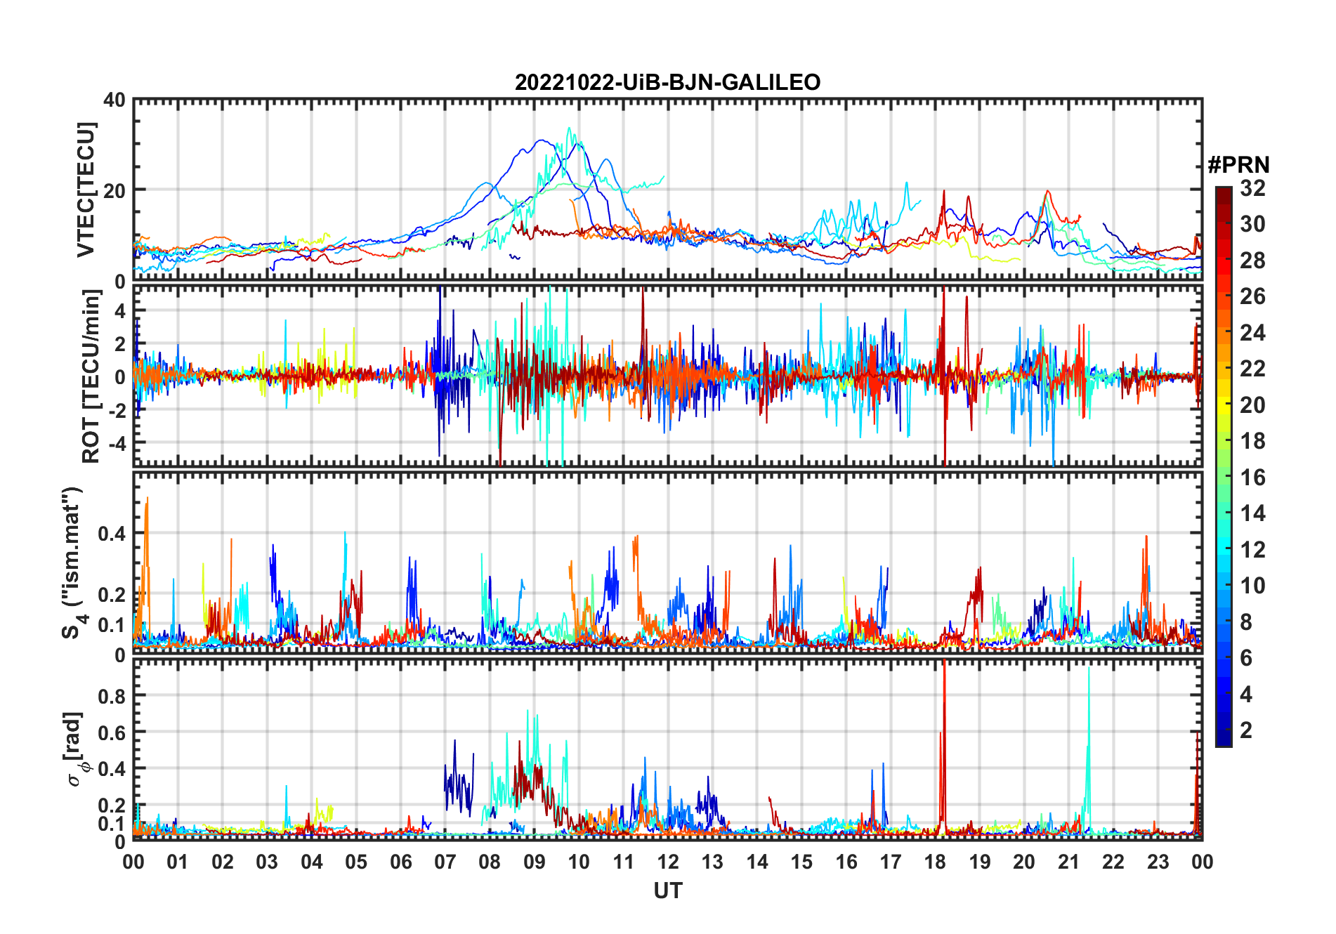Click x-axis hour tick "11"

624,862
